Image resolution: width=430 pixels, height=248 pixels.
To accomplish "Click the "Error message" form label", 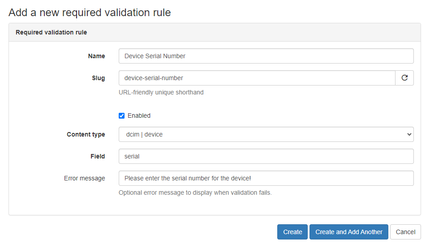I will click(x=84, y=178).
